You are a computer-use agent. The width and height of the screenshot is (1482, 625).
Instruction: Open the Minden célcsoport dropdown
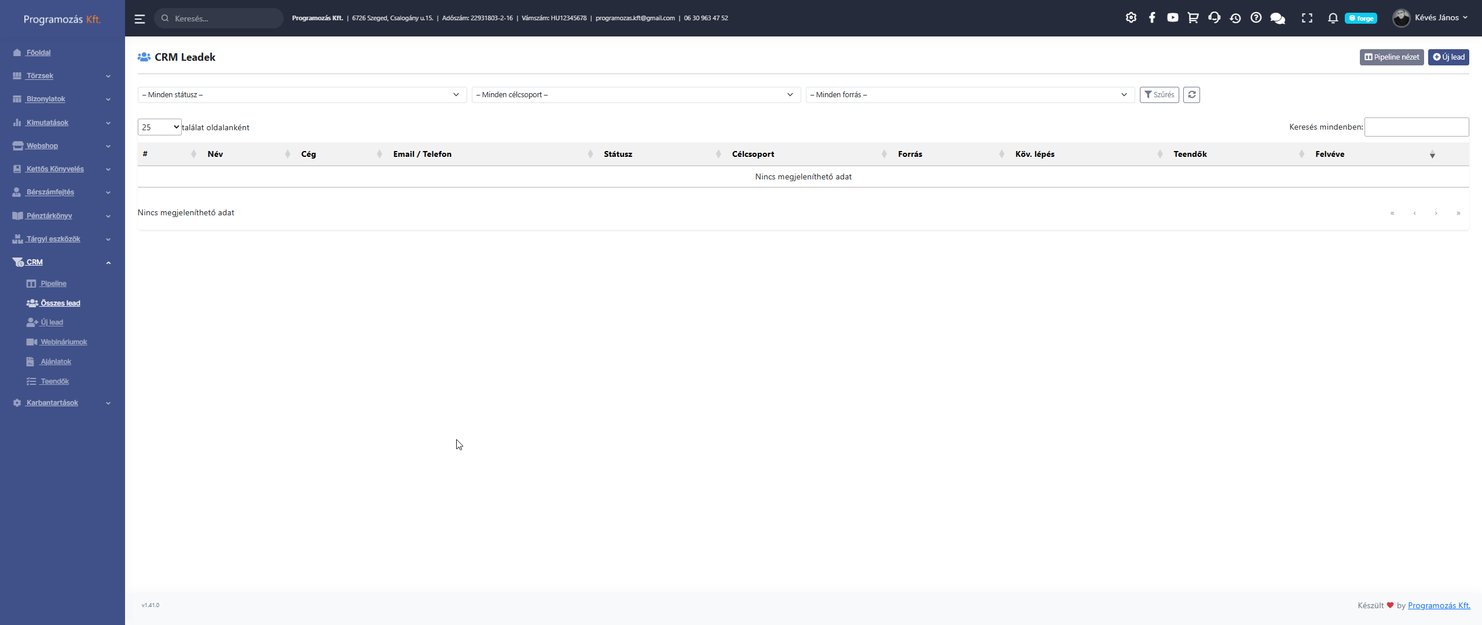636,94
